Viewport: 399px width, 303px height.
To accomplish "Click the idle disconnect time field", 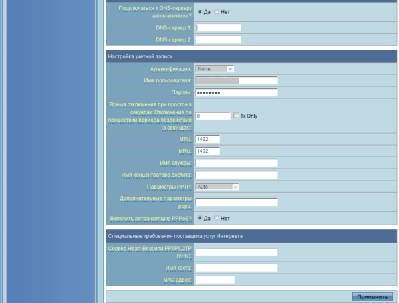I will click(213, 116).
